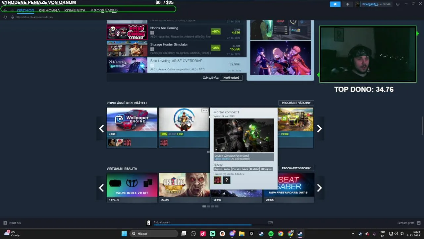
Task: Open the OBCHOD store tab
Action: pos(26,11)
